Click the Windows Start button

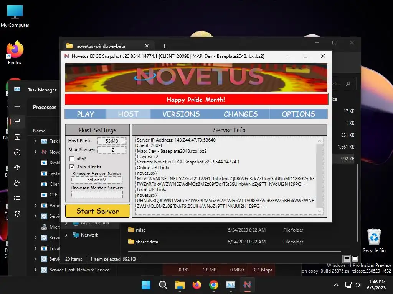tap(146, 285)
